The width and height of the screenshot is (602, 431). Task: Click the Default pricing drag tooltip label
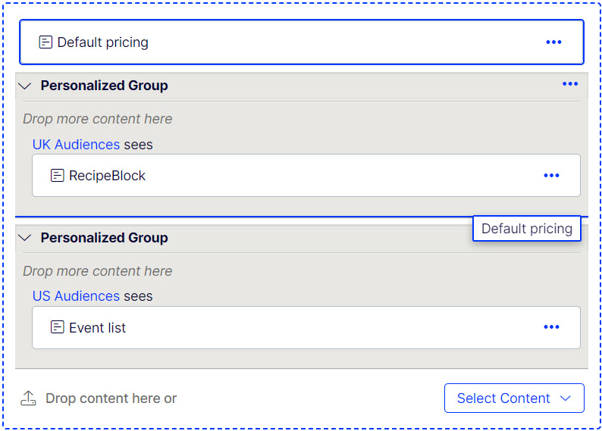[x=527, y=229]
